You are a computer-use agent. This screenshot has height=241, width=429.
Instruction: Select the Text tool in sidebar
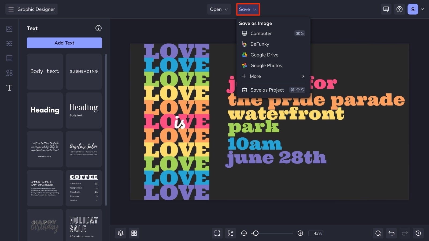click(9, 88)
